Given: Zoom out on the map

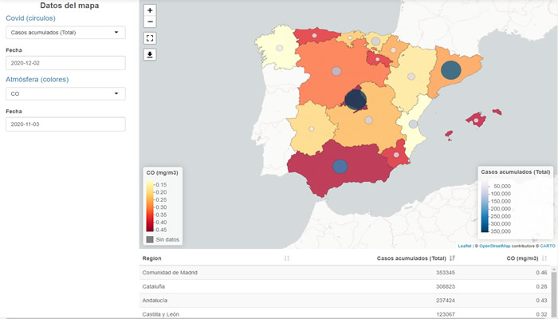Looking at the screenshot, I should click(x=151, y=22).
